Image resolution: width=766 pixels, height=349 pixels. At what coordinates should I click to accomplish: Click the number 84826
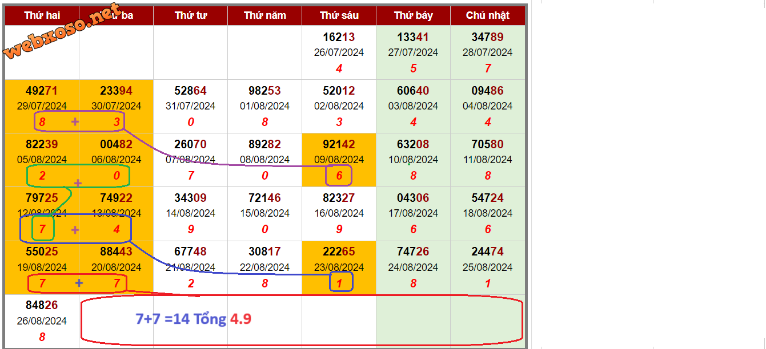pyautogui.click(x=42, y=306)
